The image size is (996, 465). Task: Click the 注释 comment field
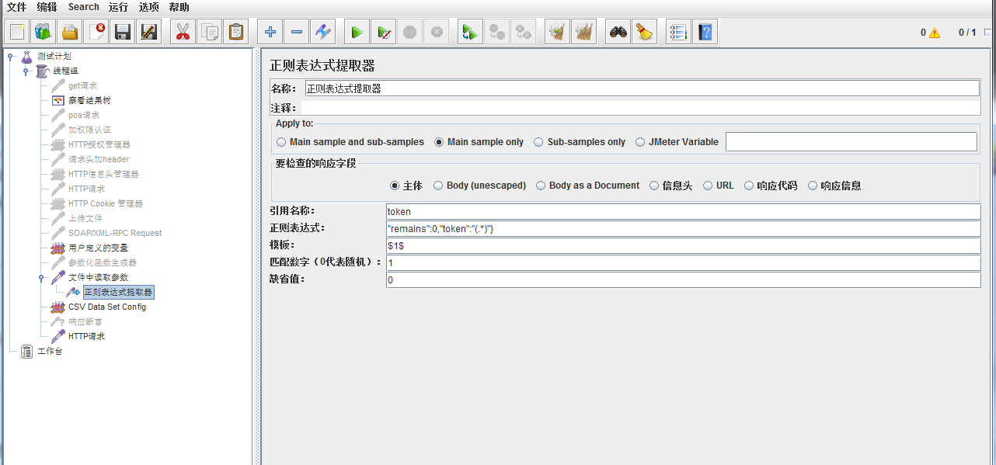(640, 108)
